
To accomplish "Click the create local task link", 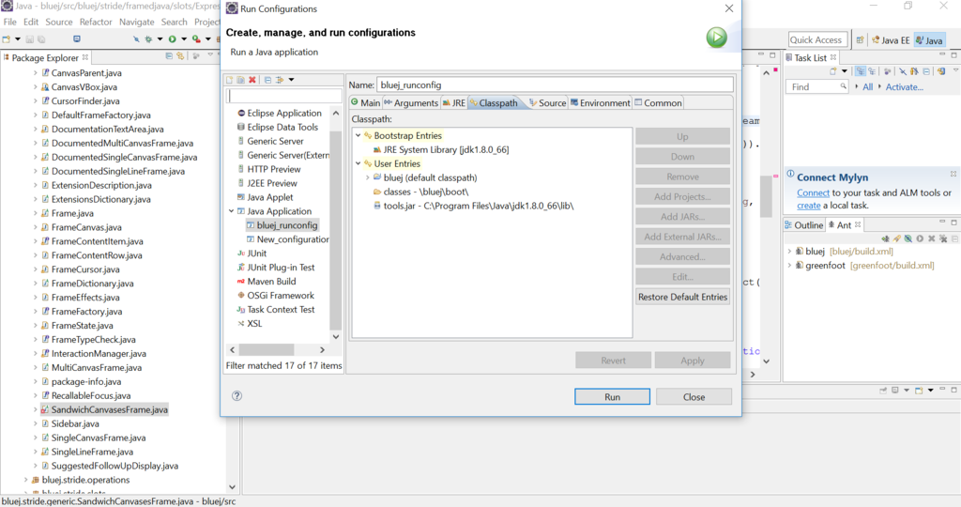I will tap(808, 206).
